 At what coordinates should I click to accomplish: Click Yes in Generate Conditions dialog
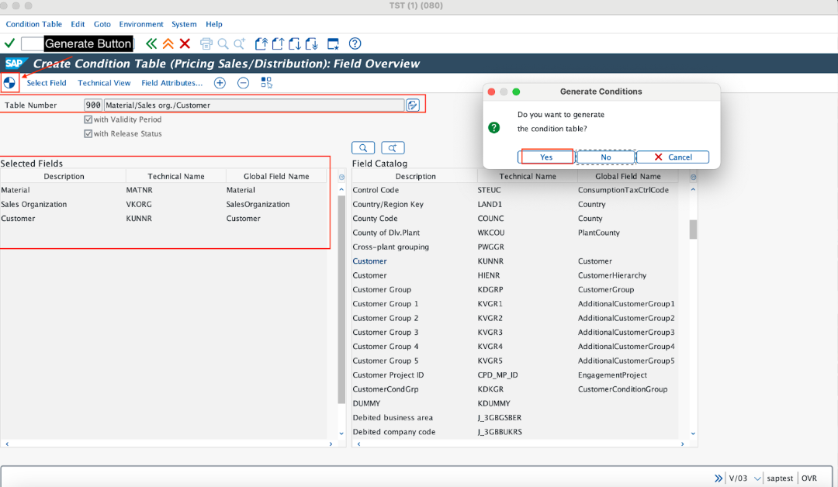click(546, 157)
